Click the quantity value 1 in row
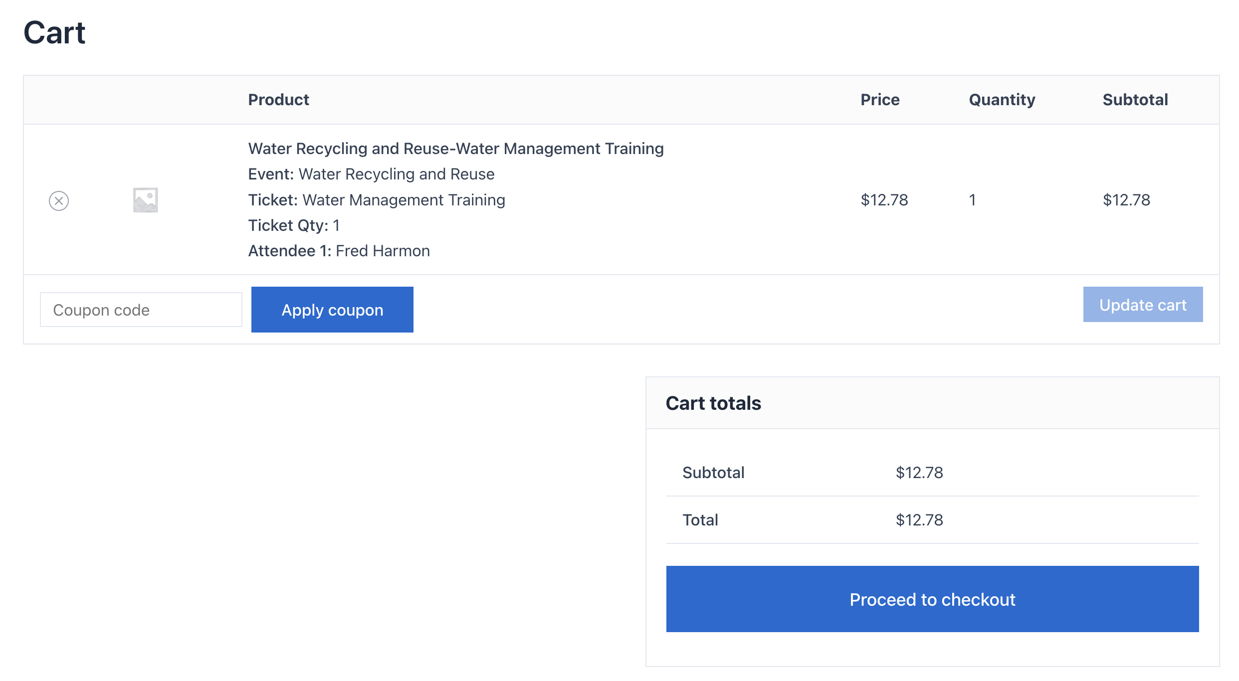This screenshot has height=681, width=1239. click(972, 200)
